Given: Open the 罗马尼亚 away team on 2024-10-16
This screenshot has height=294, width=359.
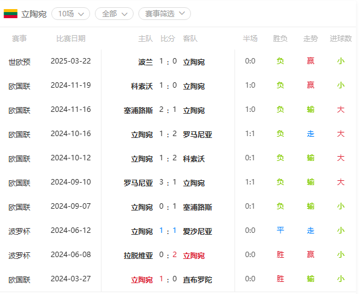Looking at the screenshot, I should point(198,134).
